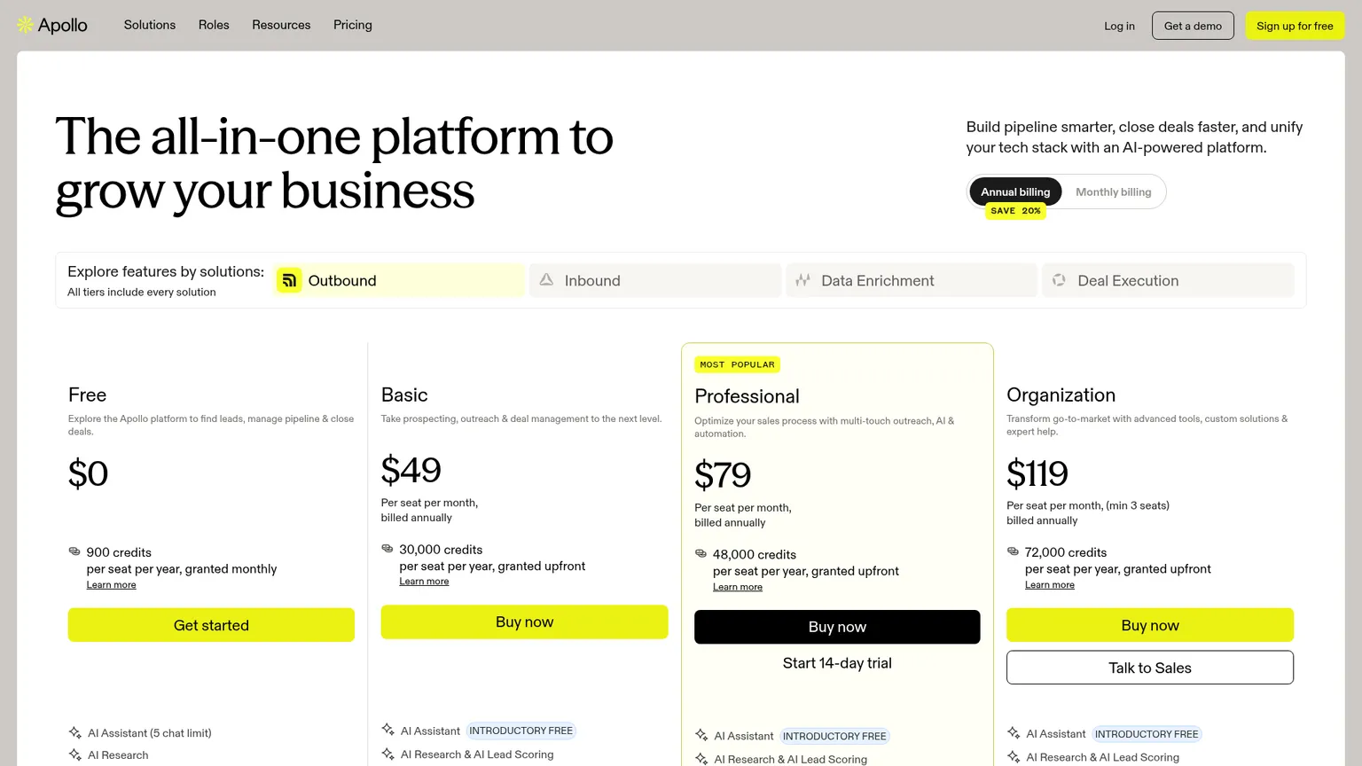Click Start 14-day trial
This screenshot has height=766, width=1362.
click(x=837, y=663)
